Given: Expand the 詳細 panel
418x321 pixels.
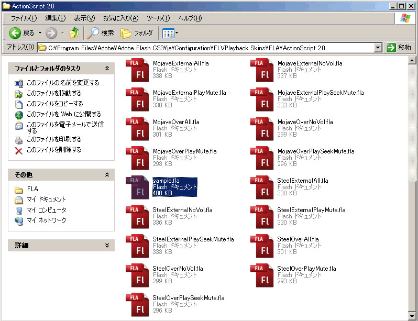Looking at the screenshot, I should click(x=107, y=245).
